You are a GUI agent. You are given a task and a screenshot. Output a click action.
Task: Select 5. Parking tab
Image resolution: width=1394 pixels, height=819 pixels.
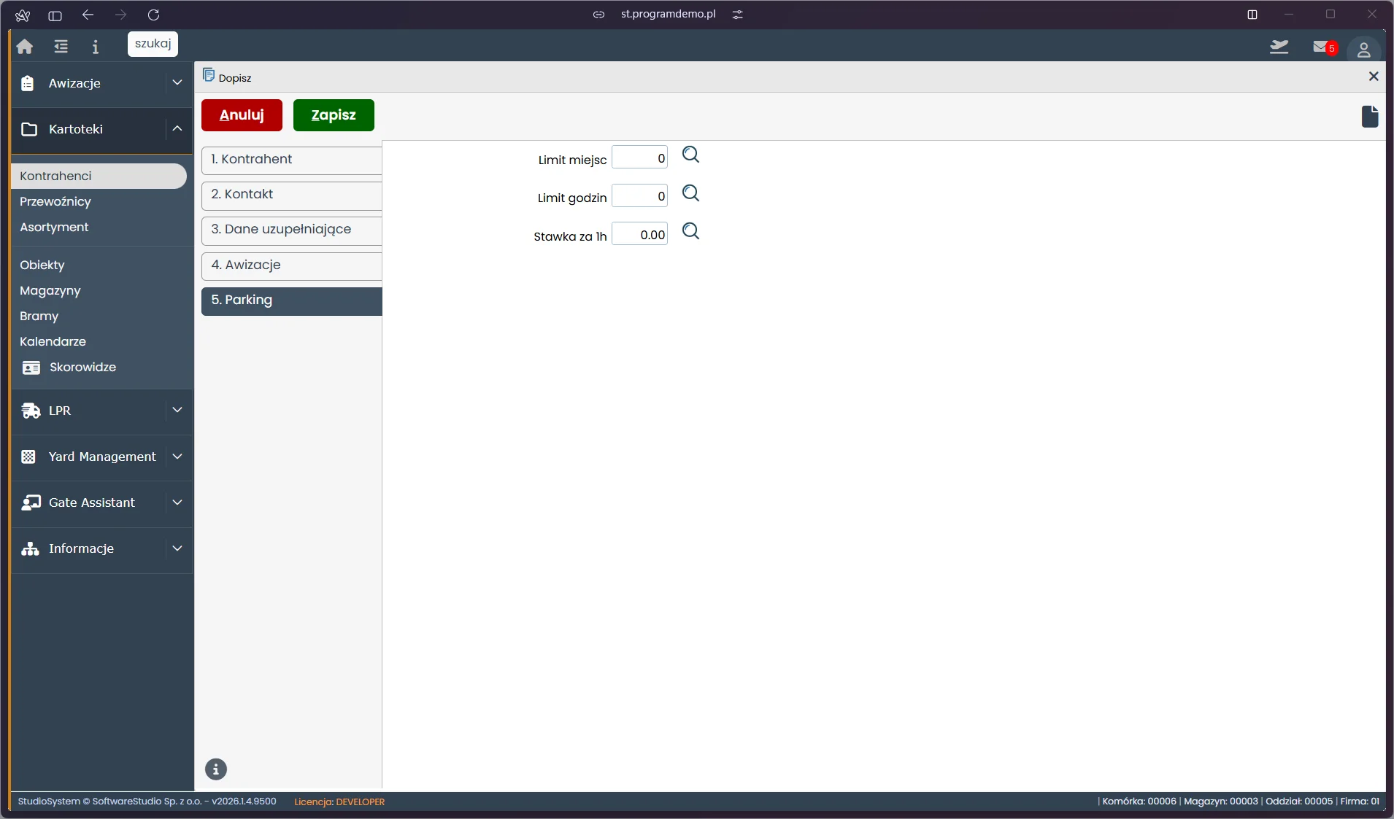point(292,300)
